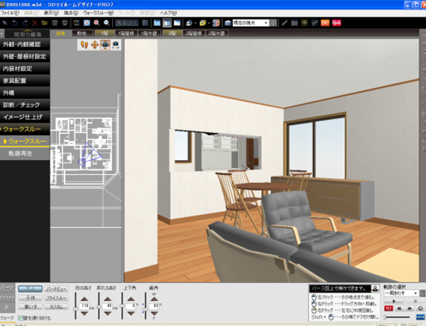Screen dimensions: 426x326
Task: Click the undo arrow toolbar icon
Action: click(x=15, y=23)
